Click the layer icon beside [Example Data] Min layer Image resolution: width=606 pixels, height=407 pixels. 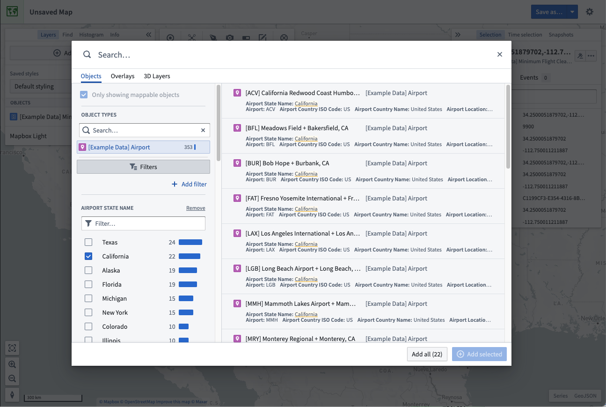14,117
